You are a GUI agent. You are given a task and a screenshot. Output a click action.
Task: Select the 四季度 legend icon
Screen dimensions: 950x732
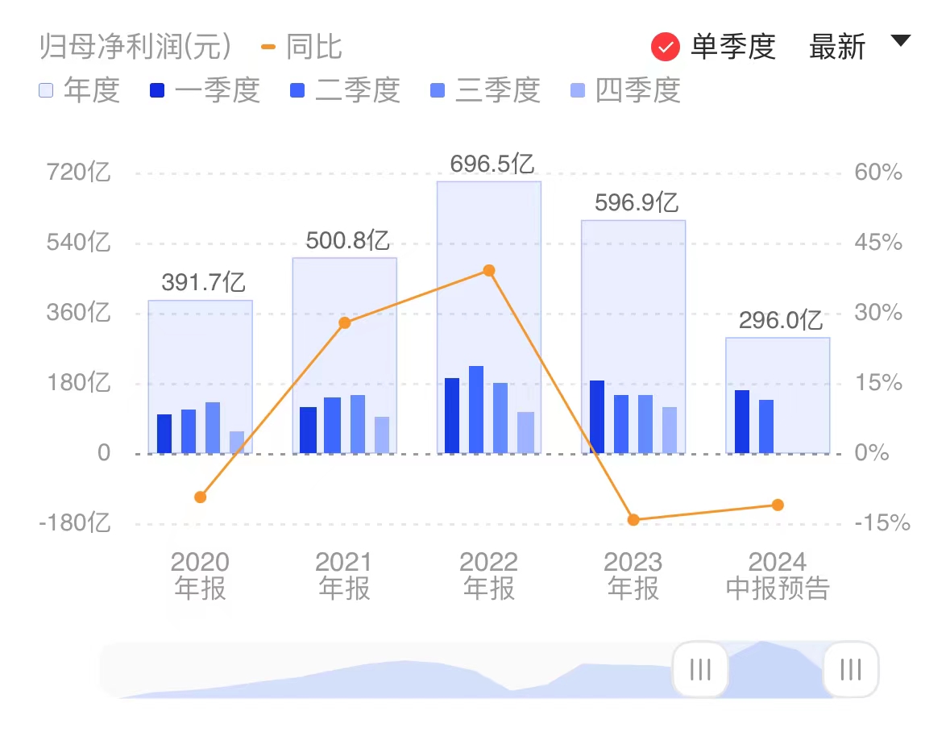578,90
